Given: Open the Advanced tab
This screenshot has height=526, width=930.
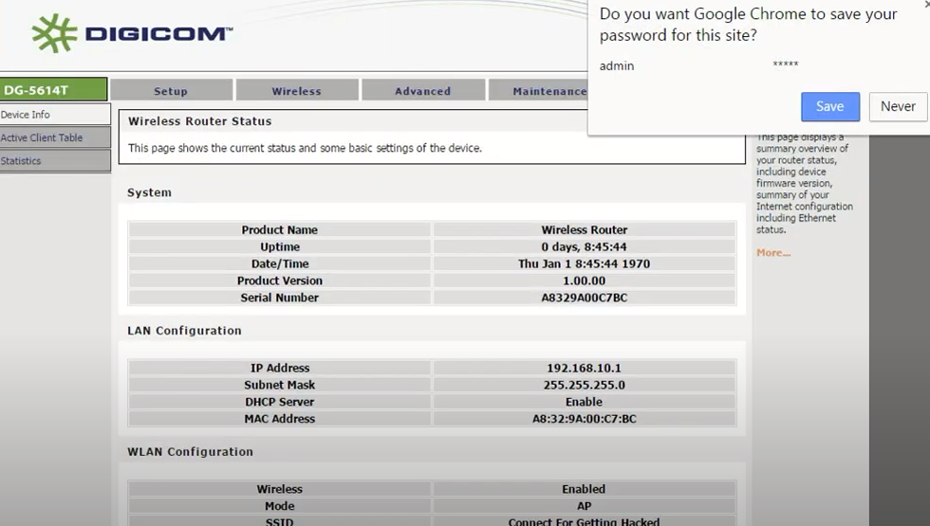Looking at the screenshot, I should (422, 91).
